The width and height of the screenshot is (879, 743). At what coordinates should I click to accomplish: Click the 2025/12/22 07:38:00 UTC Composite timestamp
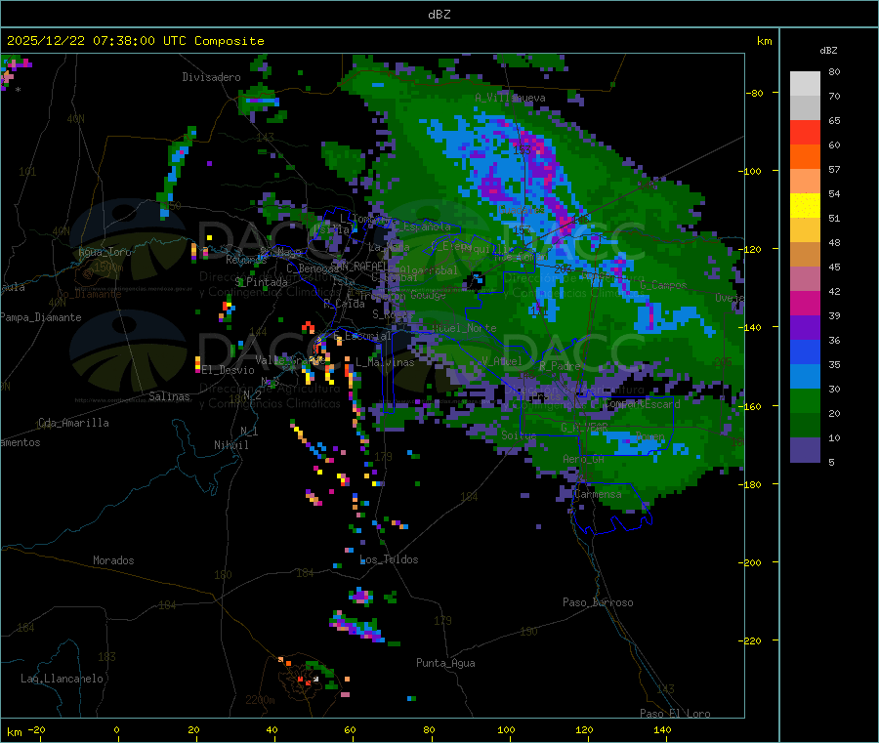[136, 41]
